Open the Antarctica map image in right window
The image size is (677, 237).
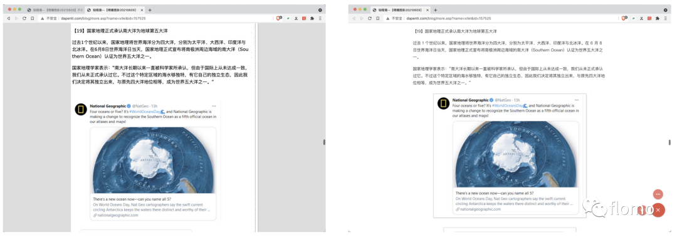point(515,154)
